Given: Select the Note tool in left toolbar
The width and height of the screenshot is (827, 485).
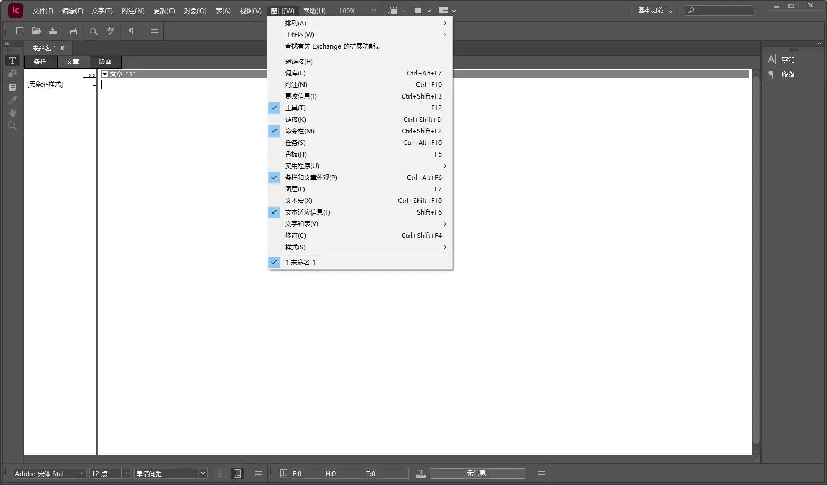Looking at the screenshot, I should pyautogui.click(x=13, y=88).
